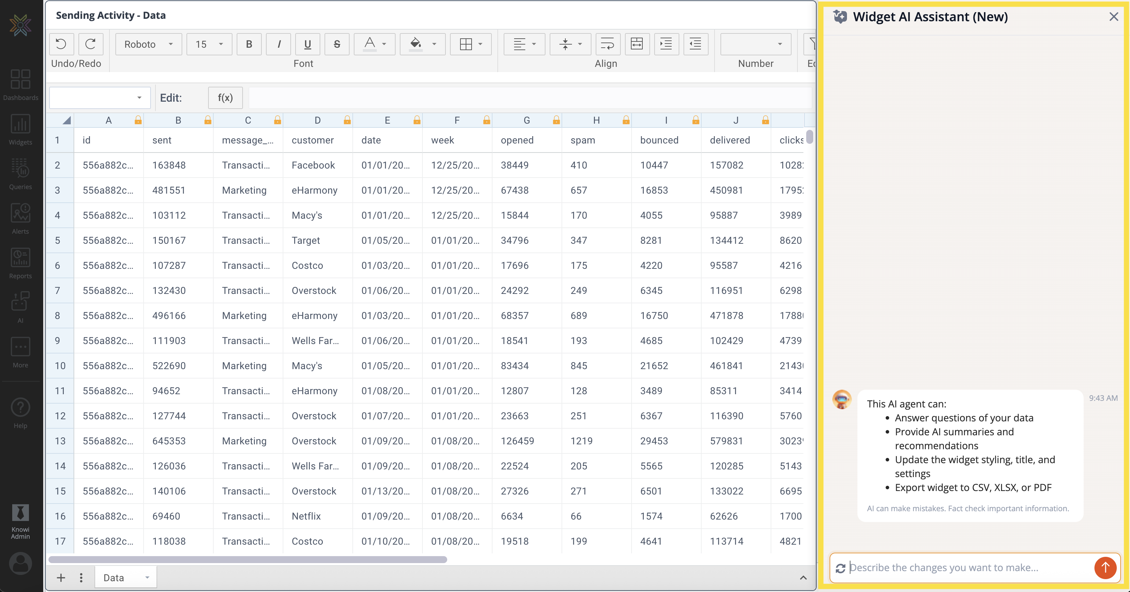1130x592 pixels.
Task: Toggle the lock on column G
Action: 556,120
